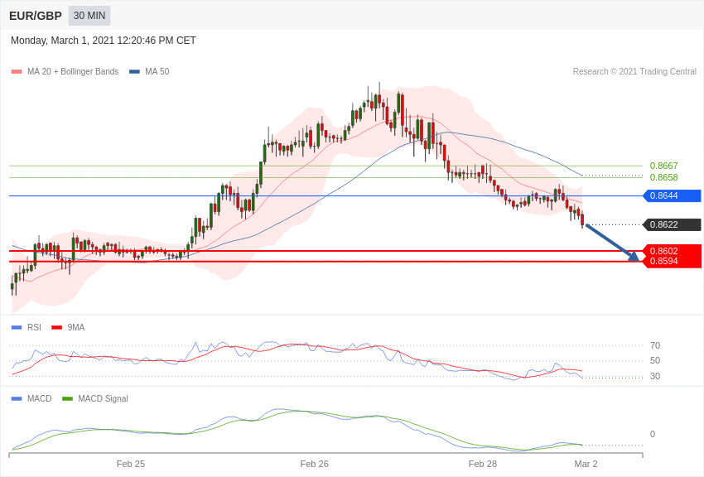704x477 pixels.
Task: Click the RSI 50 axis value
Action: (655, 360)
